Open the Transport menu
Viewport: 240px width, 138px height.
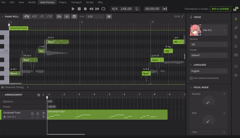coord(76,2)
